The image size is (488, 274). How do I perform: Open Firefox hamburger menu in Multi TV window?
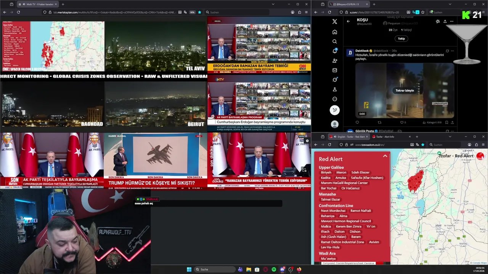pos(306,12)
